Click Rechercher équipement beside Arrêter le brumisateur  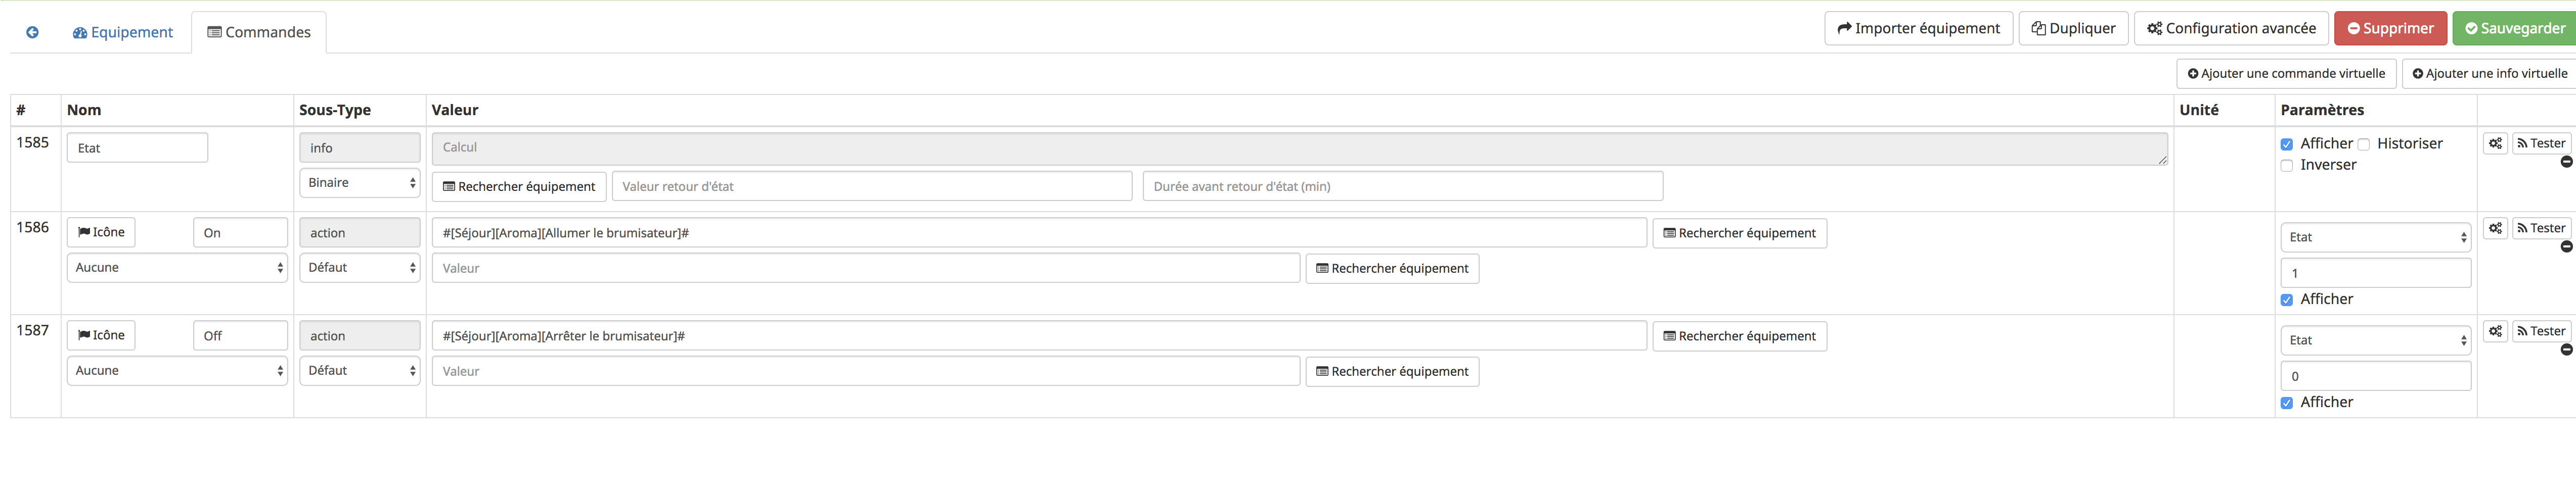[x=1739, y=335]
